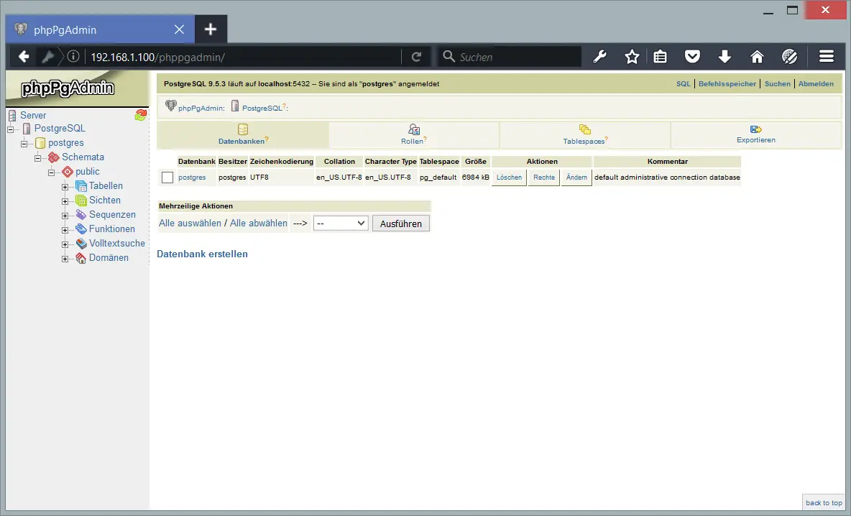
Task: Click the Volltextsuche tree icon
Action: click(x=81, y=244)
